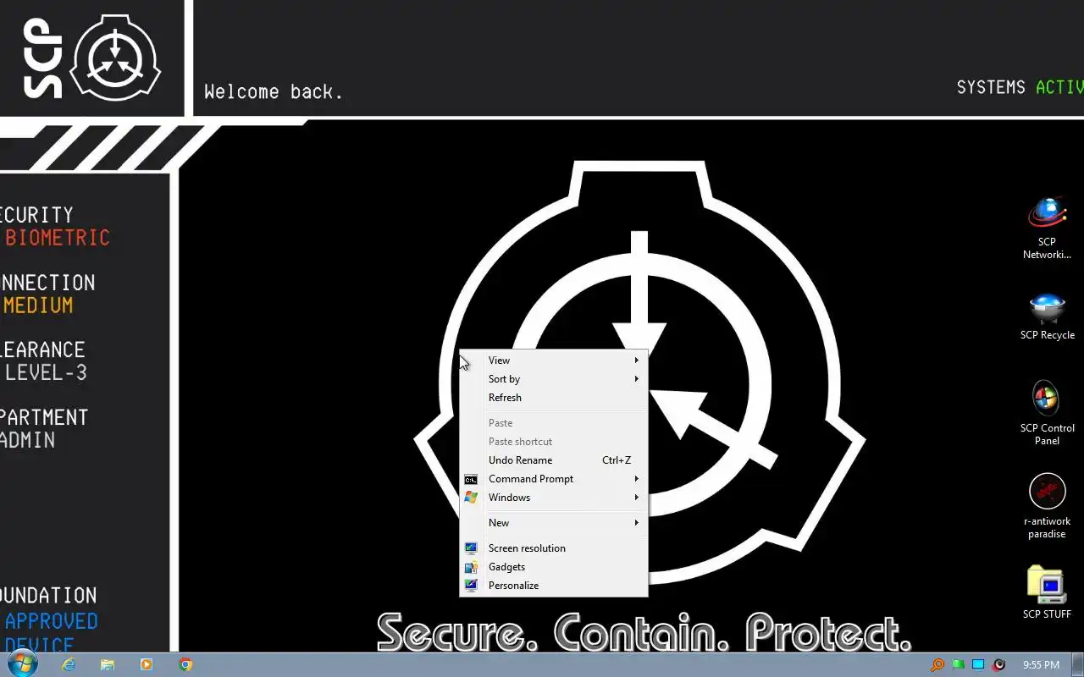1084x677 pixels.
Task: Click the green flag tray icon
Action: click(958, 665)
